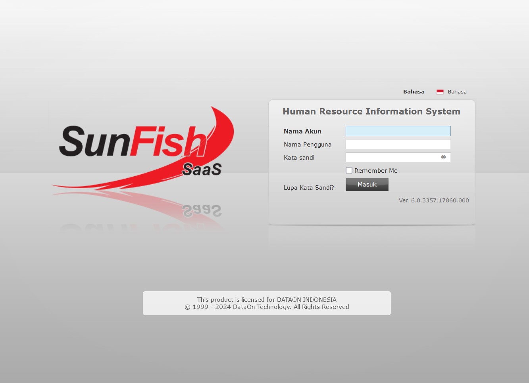
Task: Click the Remember Me label text
Action: pyautogui.click(x=376, y=171)
